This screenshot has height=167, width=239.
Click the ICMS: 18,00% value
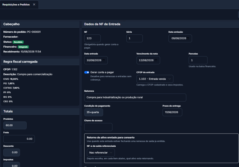tap(11, 79)
